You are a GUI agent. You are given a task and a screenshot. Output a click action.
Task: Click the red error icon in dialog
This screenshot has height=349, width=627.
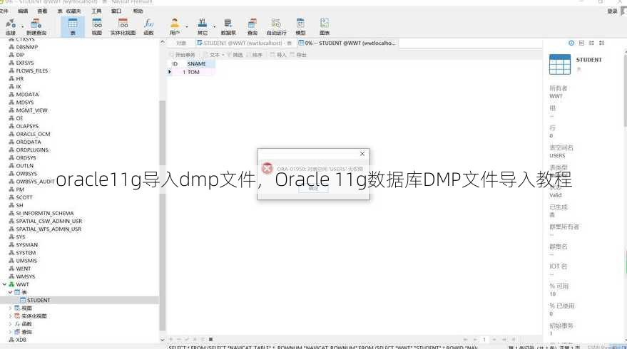tap(267, 169)
